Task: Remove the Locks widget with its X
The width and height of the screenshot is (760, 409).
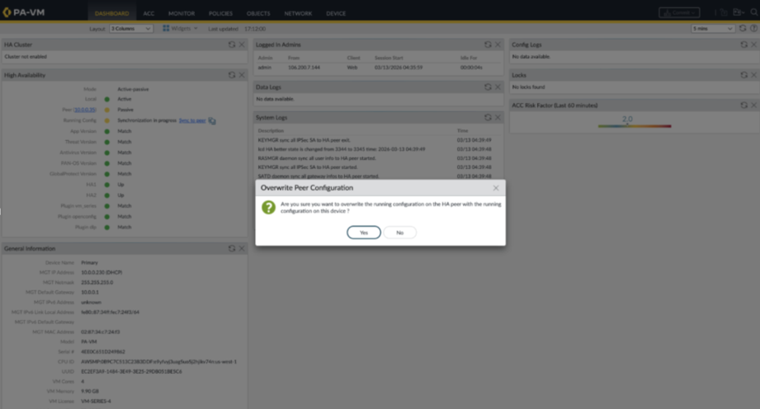Action: coord(753,75)
